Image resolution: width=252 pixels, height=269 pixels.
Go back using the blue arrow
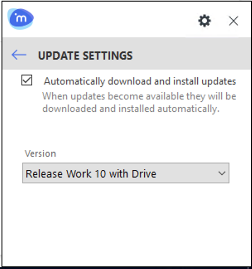19,55
